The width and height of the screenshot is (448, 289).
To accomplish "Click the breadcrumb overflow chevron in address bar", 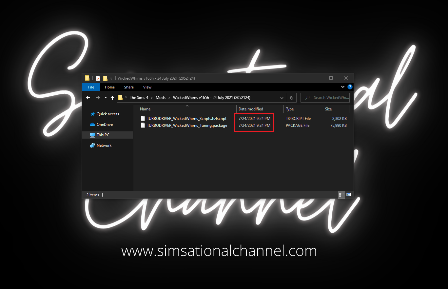I will pos(126,98).
